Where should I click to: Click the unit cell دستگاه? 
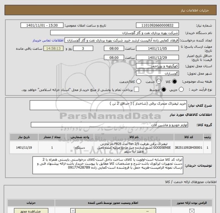coord(80,148)
